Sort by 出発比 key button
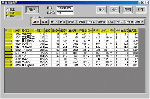This screenshot has height=99, width=150. (x=139, y=22)
